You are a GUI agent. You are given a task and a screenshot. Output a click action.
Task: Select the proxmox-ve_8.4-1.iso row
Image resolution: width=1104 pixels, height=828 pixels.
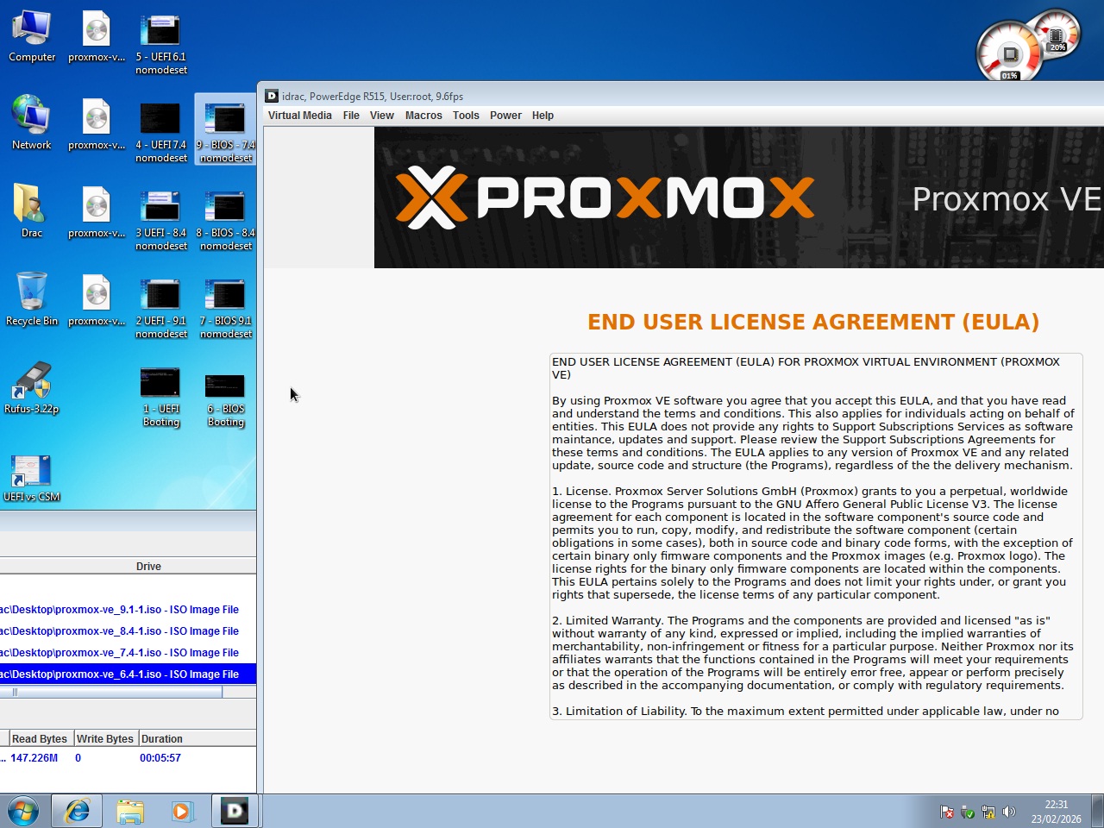click(x=128, y=631)
